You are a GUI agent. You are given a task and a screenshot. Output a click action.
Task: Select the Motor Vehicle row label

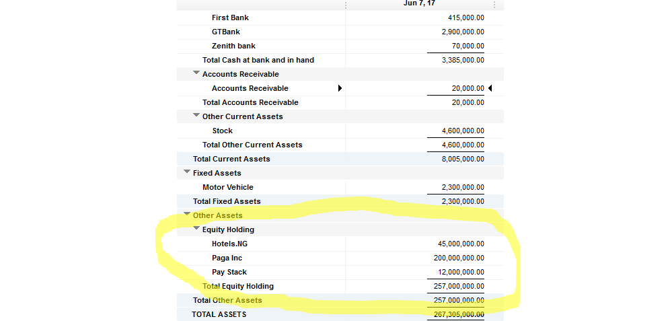(228, 187)
